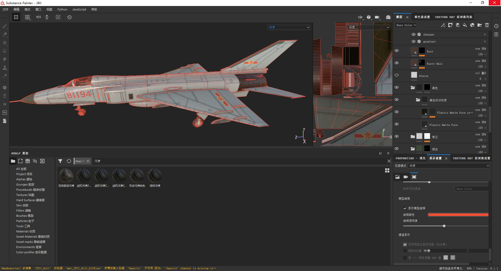Select the Paint brush tool
The height and width of the screenshot is (271, 501).
click(x=5, y=26)
